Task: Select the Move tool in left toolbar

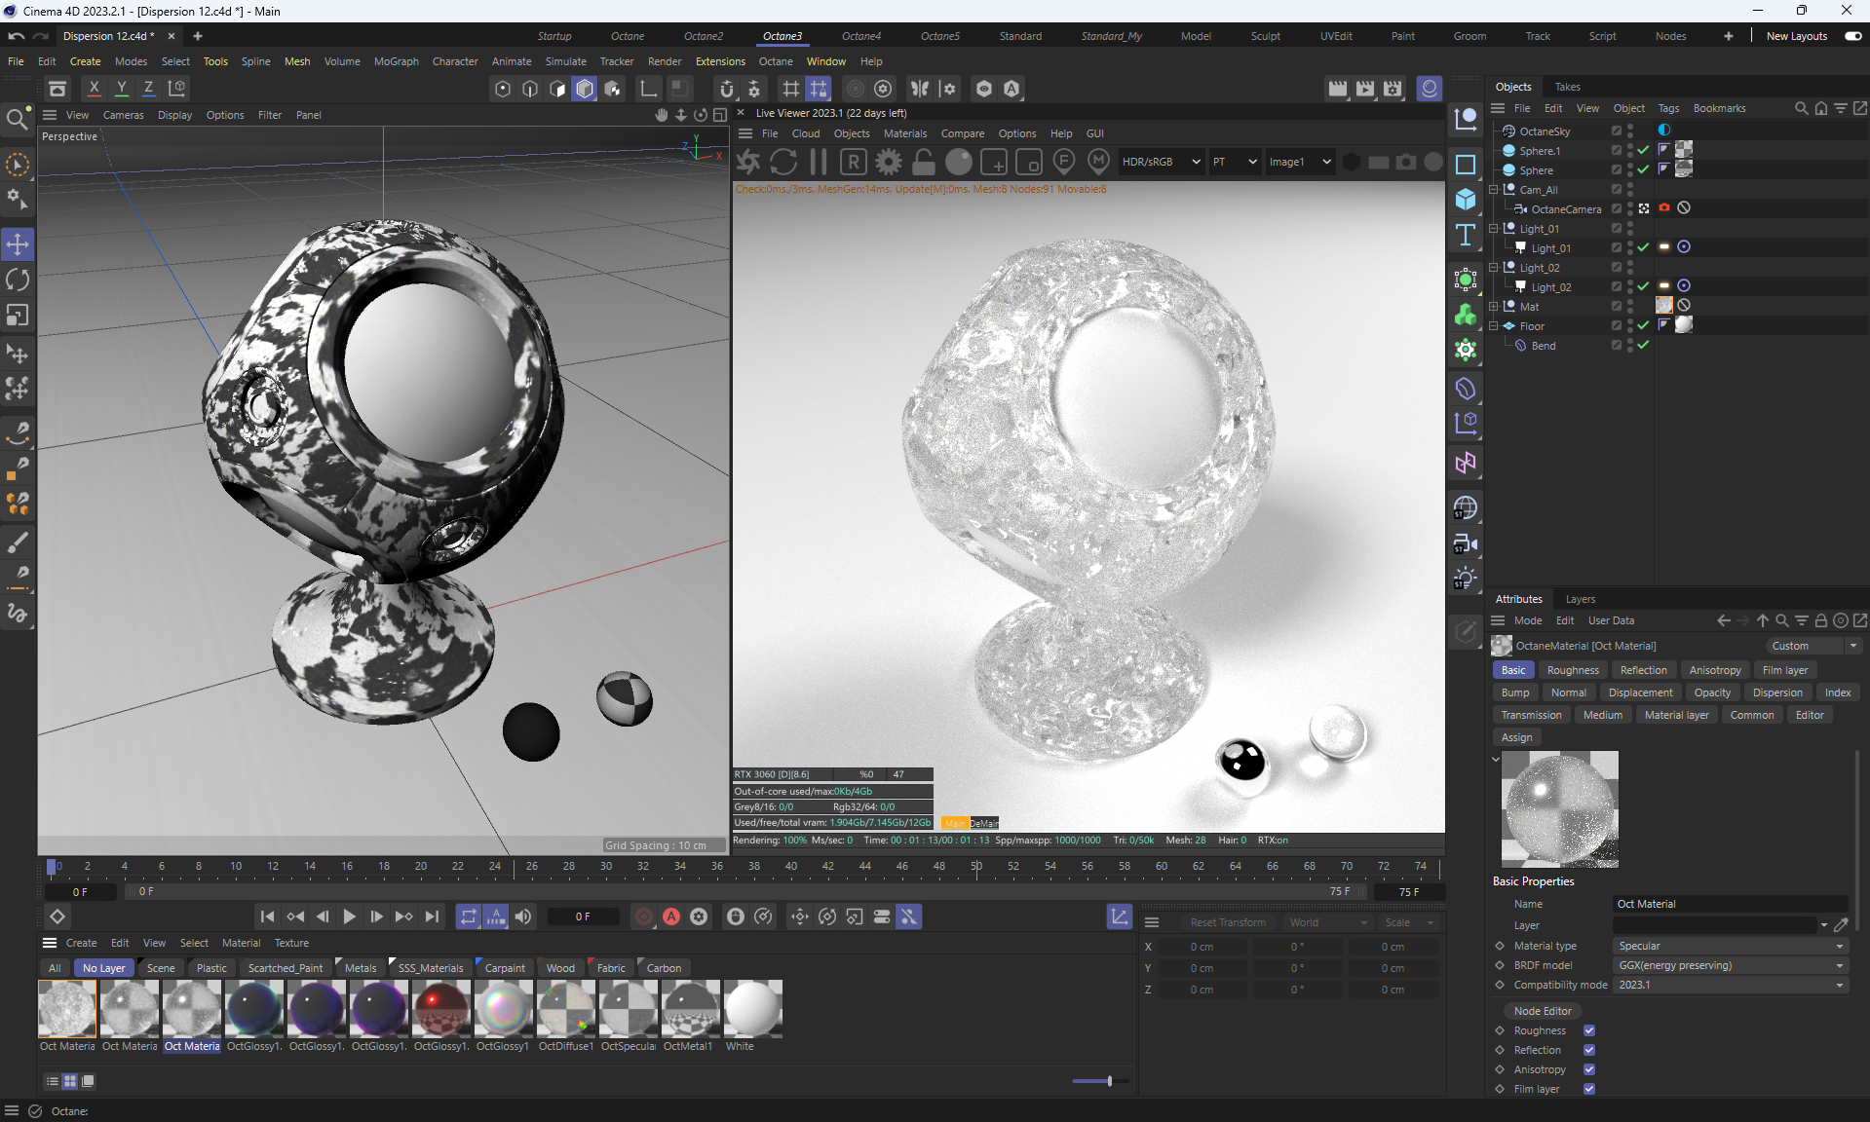Action: [18, 243]
